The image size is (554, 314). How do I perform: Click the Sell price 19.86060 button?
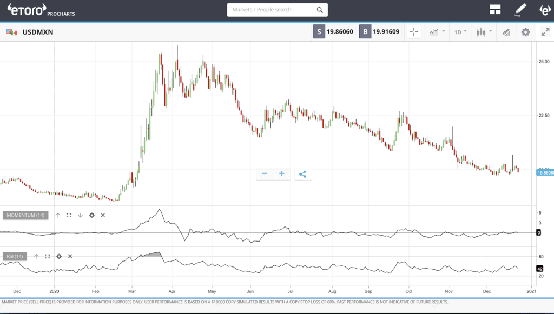point(334,32)
